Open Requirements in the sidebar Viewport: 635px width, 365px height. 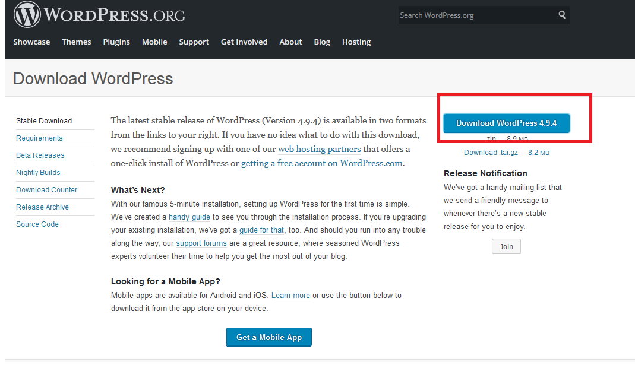tap(39, 138)
